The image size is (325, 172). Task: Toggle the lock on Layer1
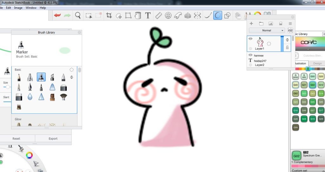click(x=287, y=47)
